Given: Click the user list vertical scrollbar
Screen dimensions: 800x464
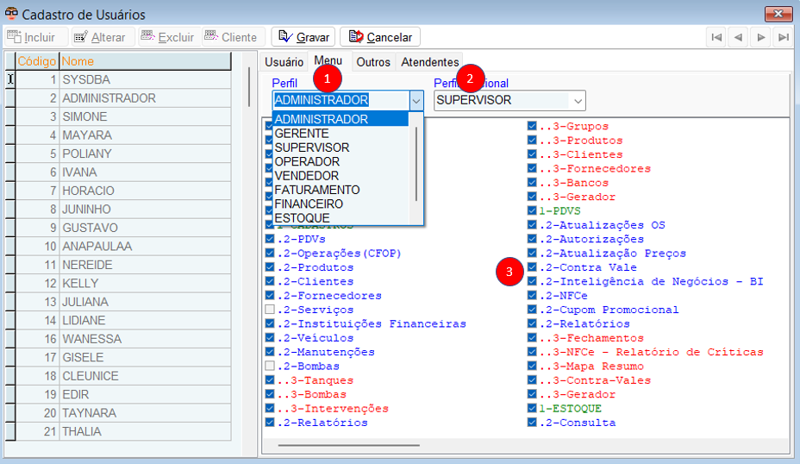Looking at the screenshot, I should pyautogui.click(x=249, y=87).
